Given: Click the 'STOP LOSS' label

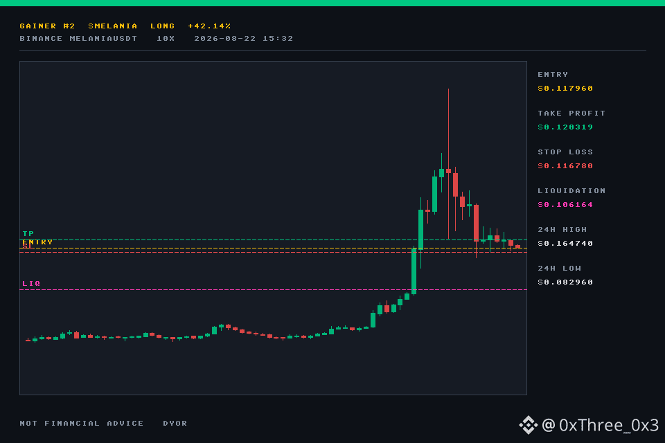Looking at the screenshot, I should 565,152.
